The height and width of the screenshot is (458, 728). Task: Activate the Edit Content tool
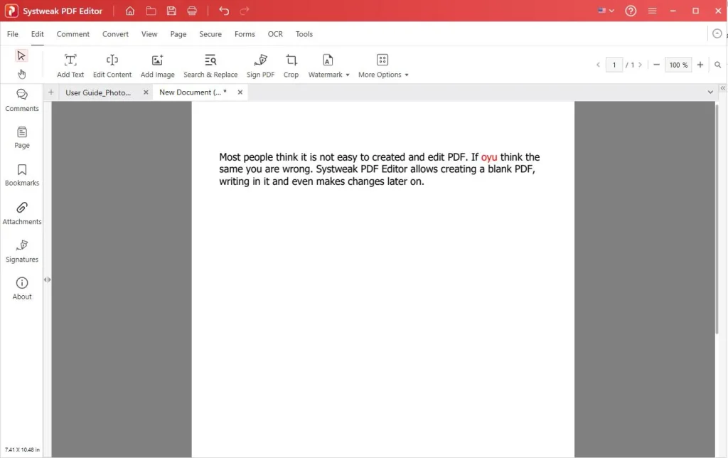[x=112, y=65]
